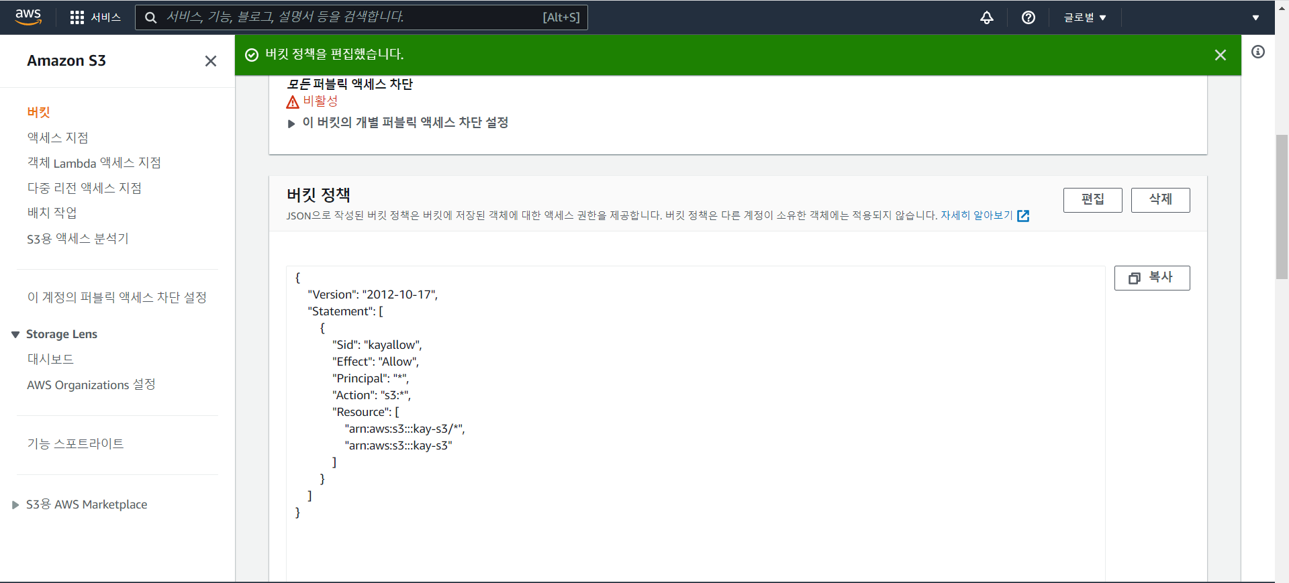Click the AWS logo home icon
The image size is (1289, 583).
28,17
